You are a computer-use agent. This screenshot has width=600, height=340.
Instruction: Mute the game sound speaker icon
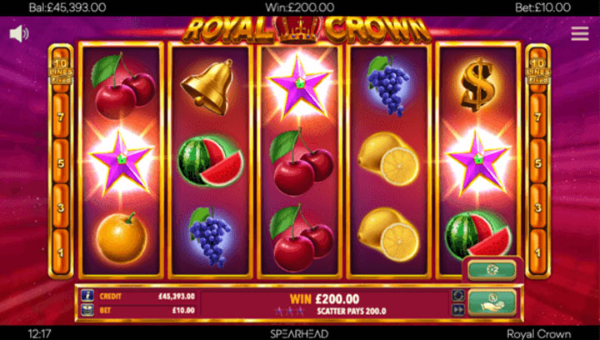(x=18, y=34)
